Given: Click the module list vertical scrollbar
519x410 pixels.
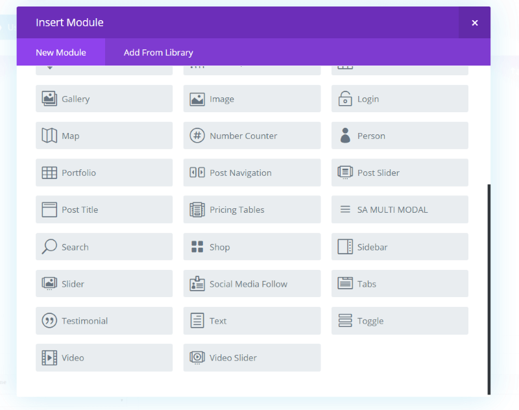Looking at the screenshot, I should coord(489,289).
